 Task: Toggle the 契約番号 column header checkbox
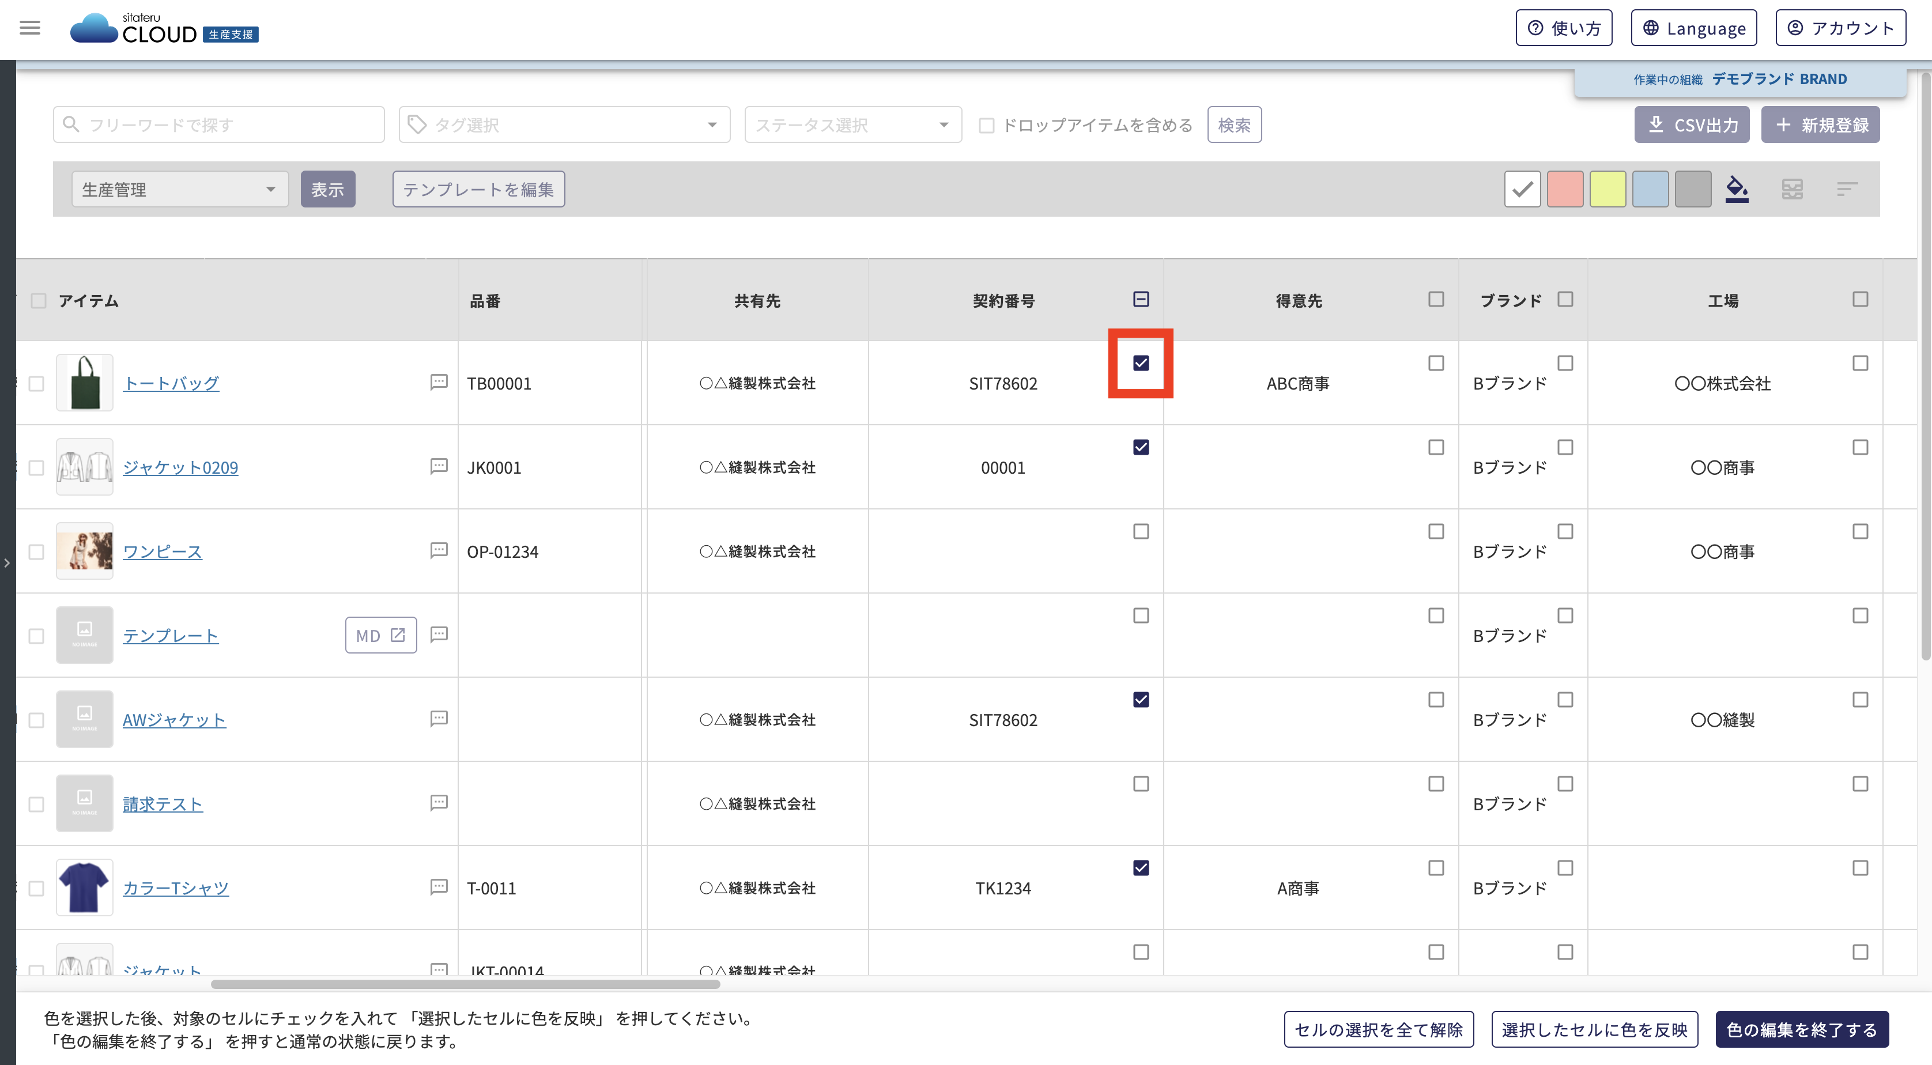coord(1141,299)
